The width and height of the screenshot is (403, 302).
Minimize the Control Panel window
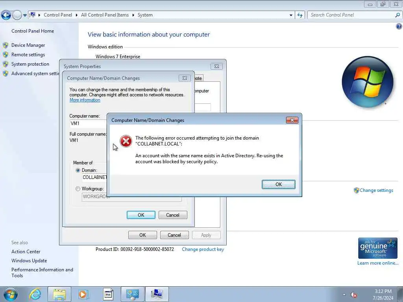[370, 4]
